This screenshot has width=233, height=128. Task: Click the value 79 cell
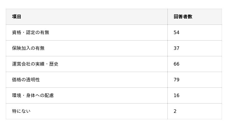tap(195, 80)
